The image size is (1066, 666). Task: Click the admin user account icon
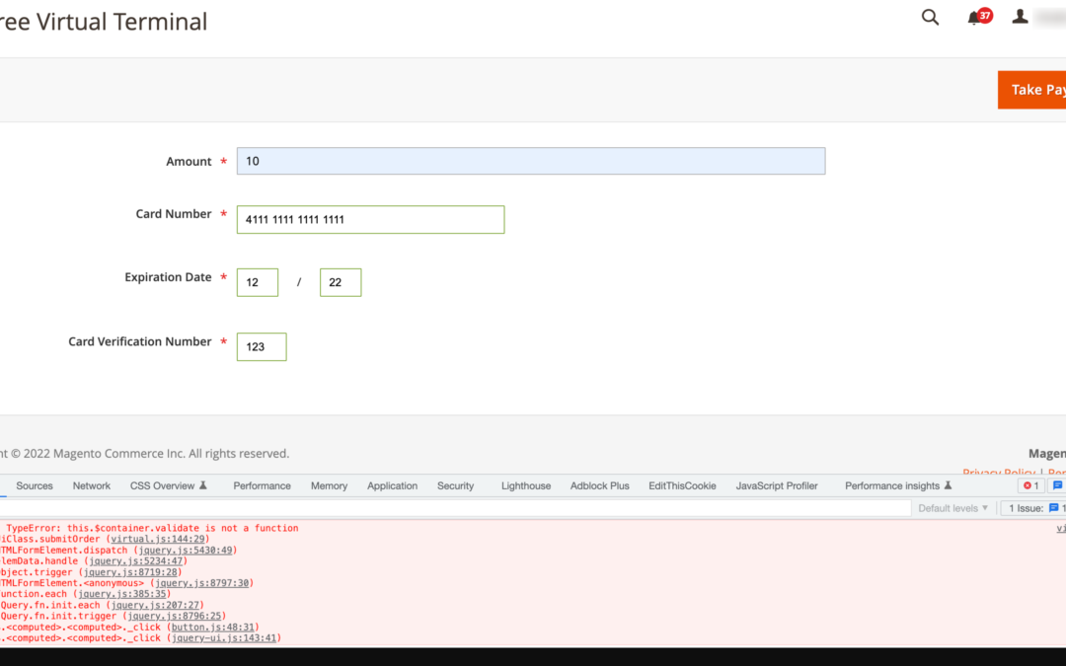coord(1021,17)
